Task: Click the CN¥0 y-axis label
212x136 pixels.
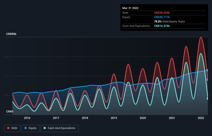Action: pyautogui.click(x=10, y=111)
